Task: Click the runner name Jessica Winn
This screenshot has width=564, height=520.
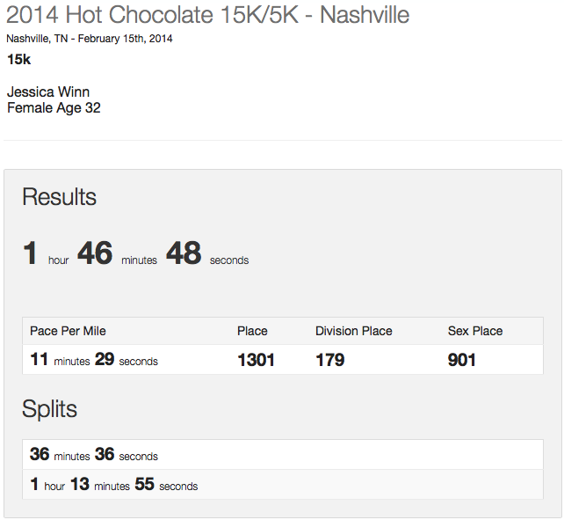Action: [x=48, y=92]
